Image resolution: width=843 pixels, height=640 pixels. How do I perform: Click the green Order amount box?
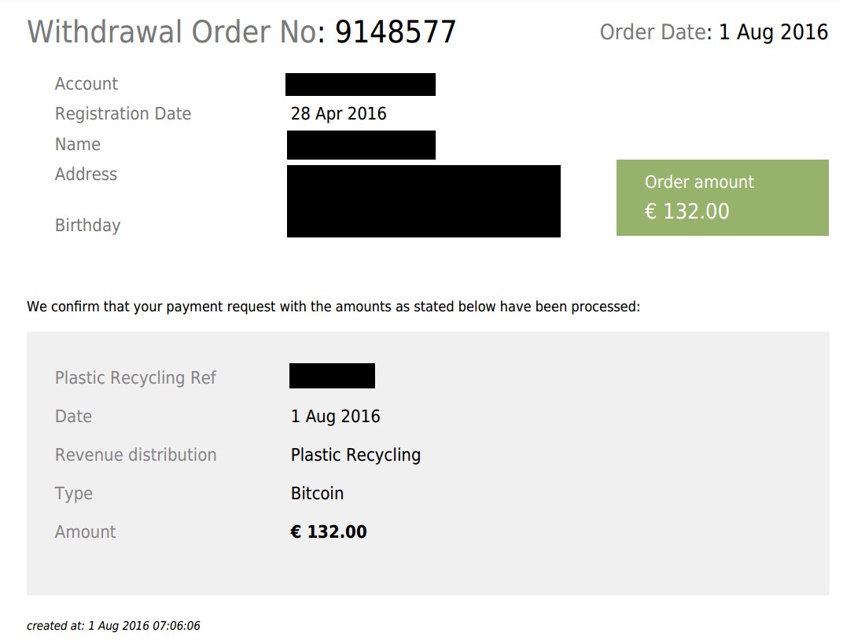(722, 197)
